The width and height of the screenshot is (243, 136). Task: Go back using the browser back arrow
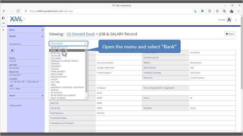coord(4,11)
